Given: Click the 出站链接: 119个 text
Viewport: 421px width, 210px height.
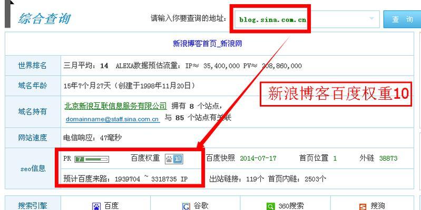Looking at the screenshot, I should 237,179.
